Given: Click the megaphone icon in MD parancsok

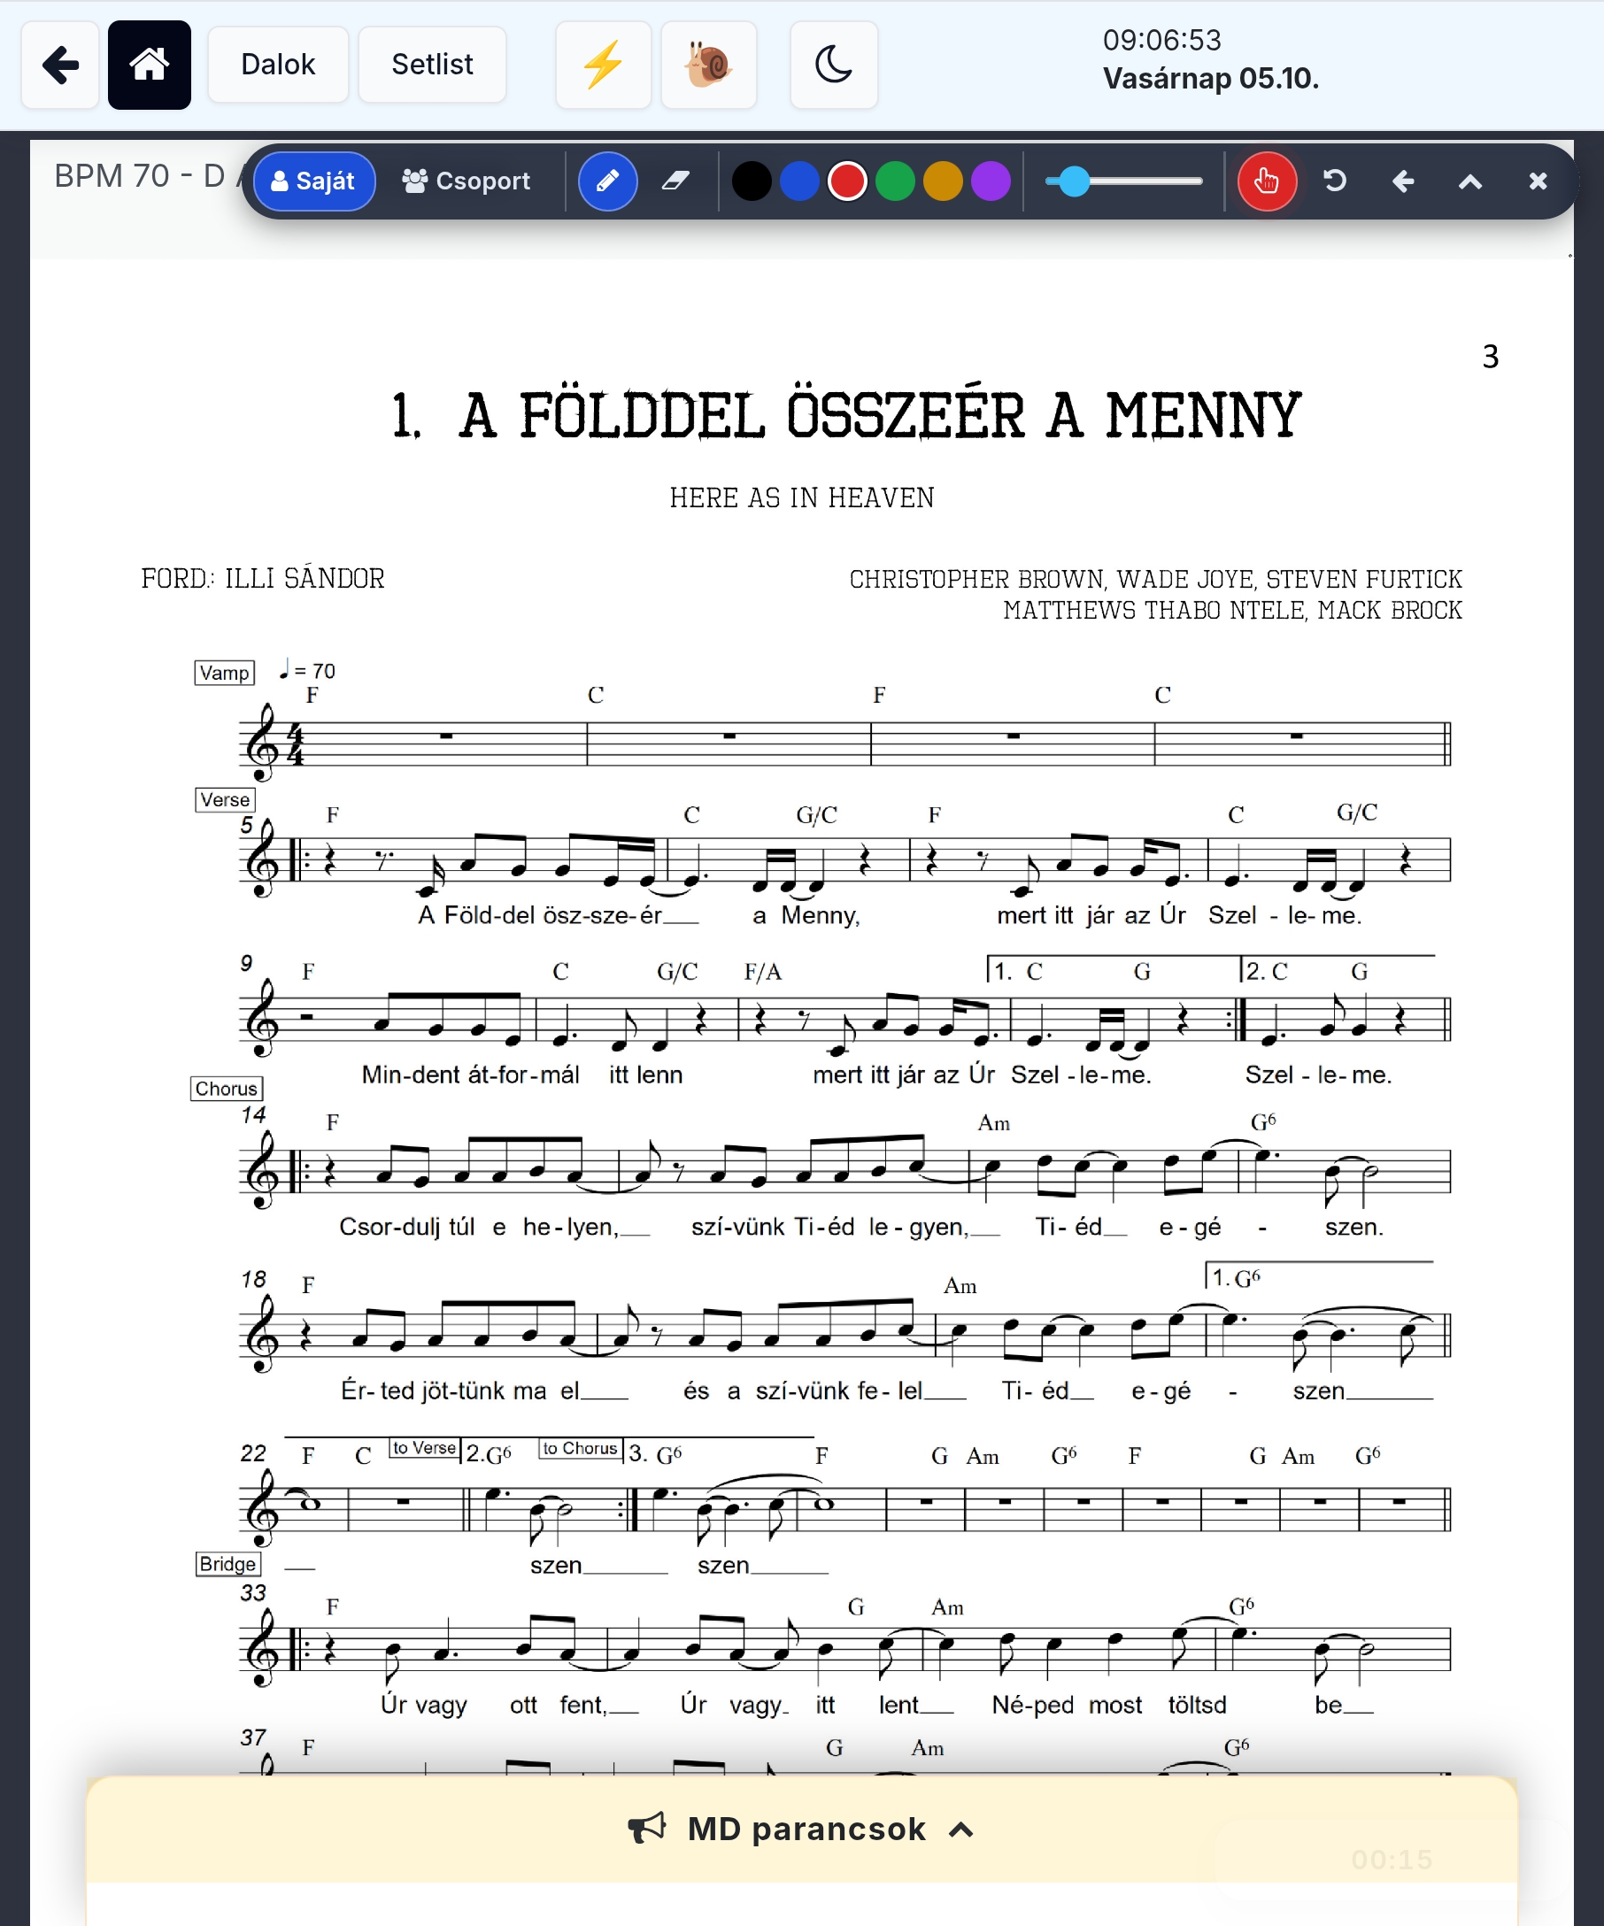Looking at the screenshot, I should [x=647, y=1828].
